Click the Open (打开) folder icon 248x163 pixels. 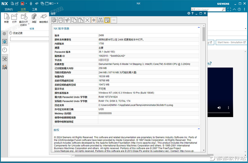pyautogui.click(x=14, y=16)
